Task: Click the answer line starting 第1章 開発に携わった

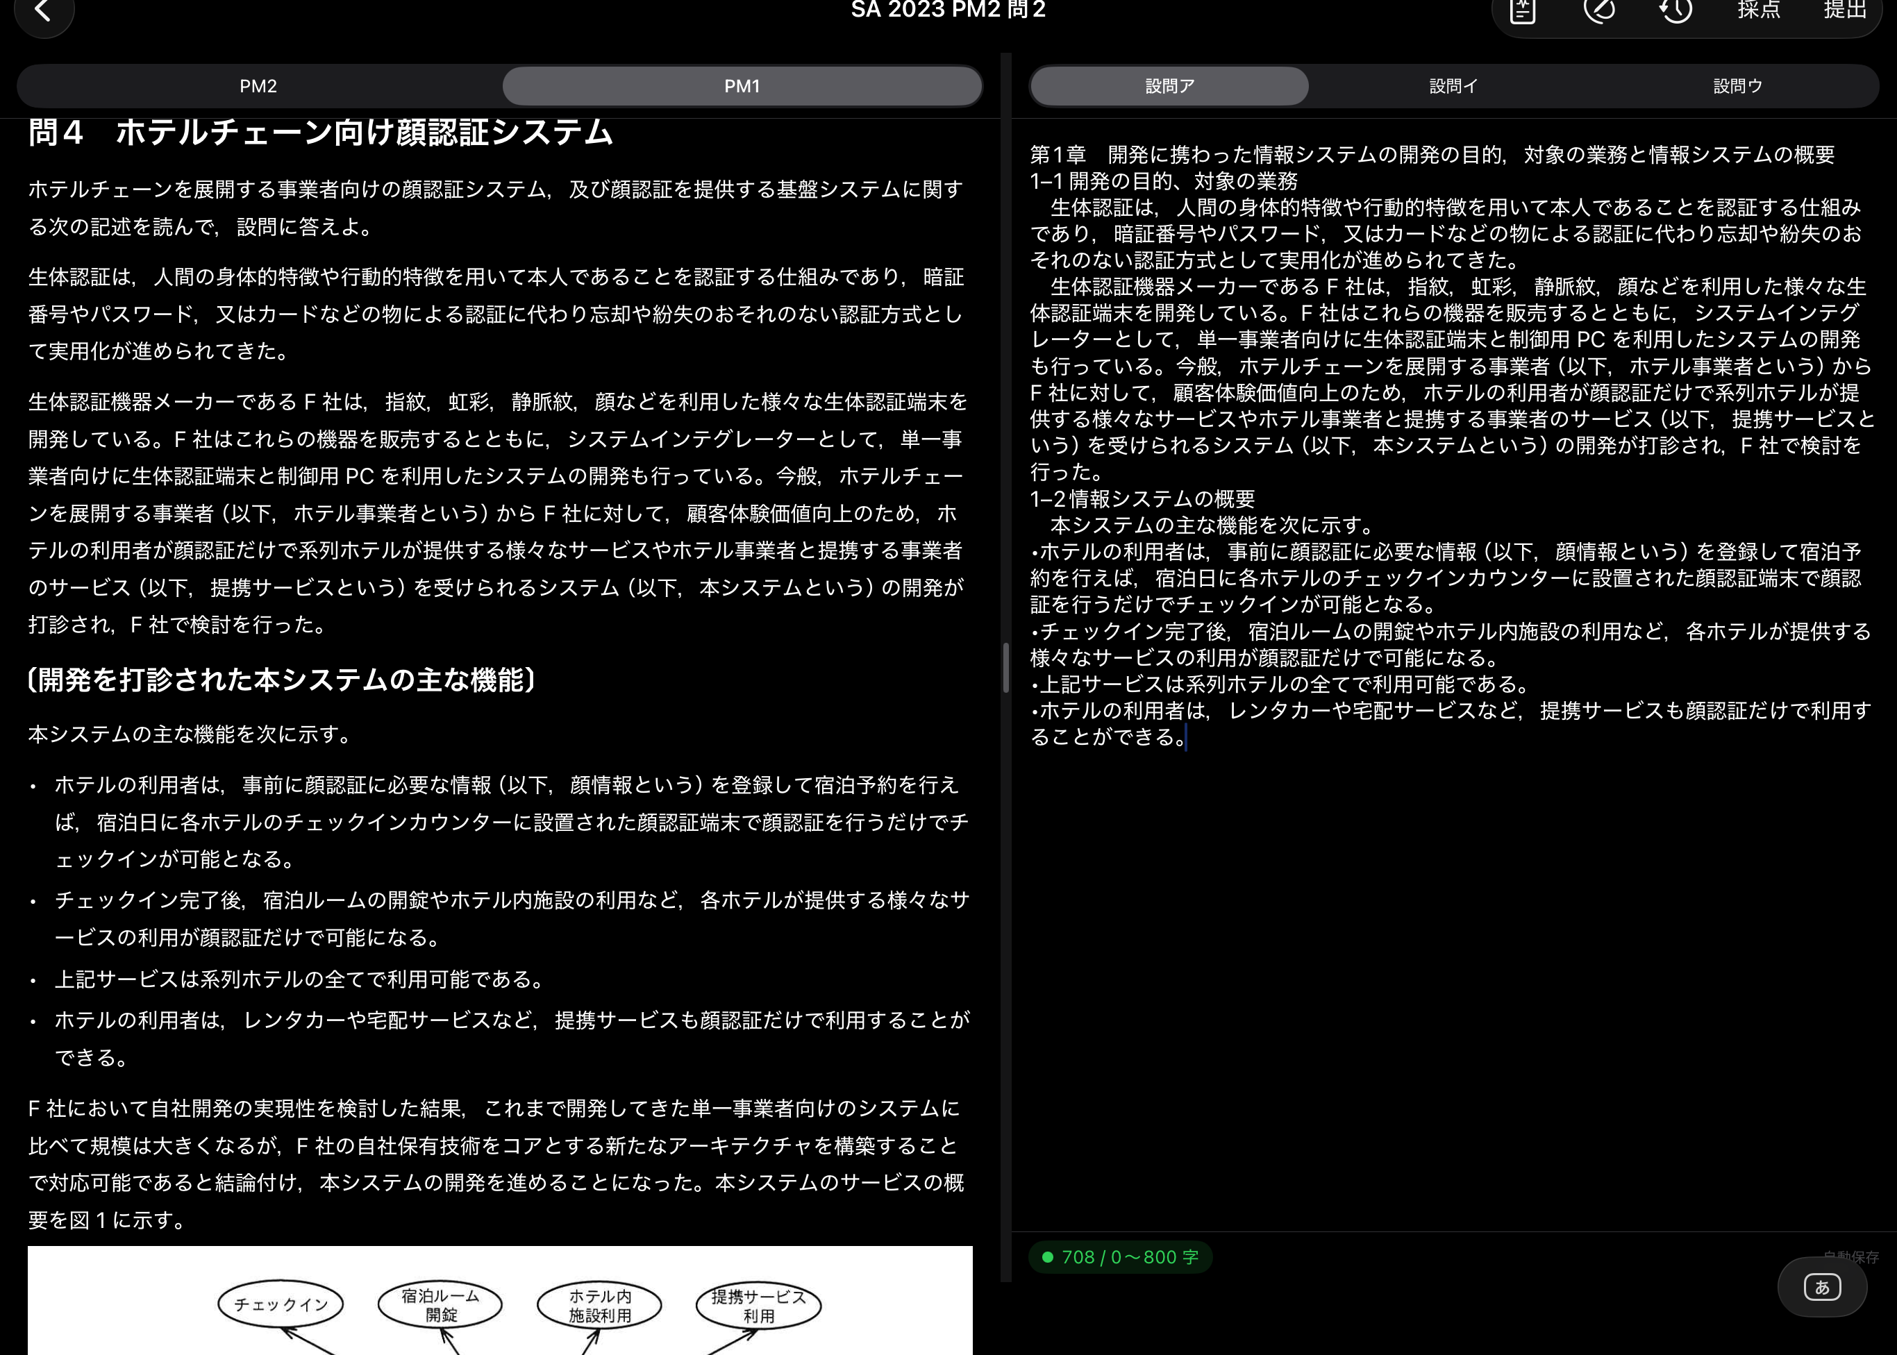Action: (x=1432, y=154)
